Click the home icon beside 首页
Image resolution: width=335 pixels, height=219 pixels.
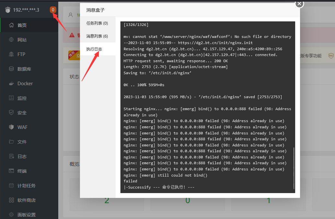tap(12, 25)
